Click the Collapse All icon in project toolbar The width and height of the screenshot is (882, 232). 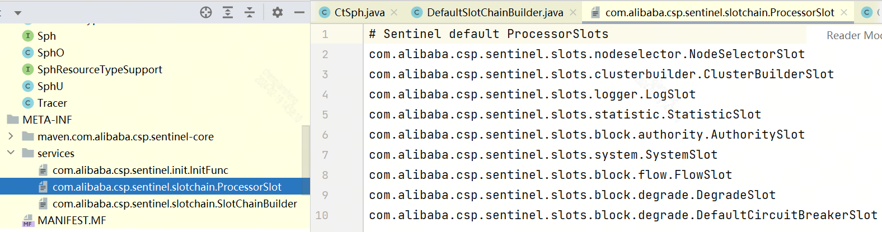(250, 12)
